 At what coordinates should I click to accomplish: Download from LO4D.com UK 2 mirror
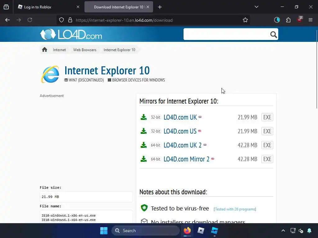pyautogui.click(x=183, y=145)
